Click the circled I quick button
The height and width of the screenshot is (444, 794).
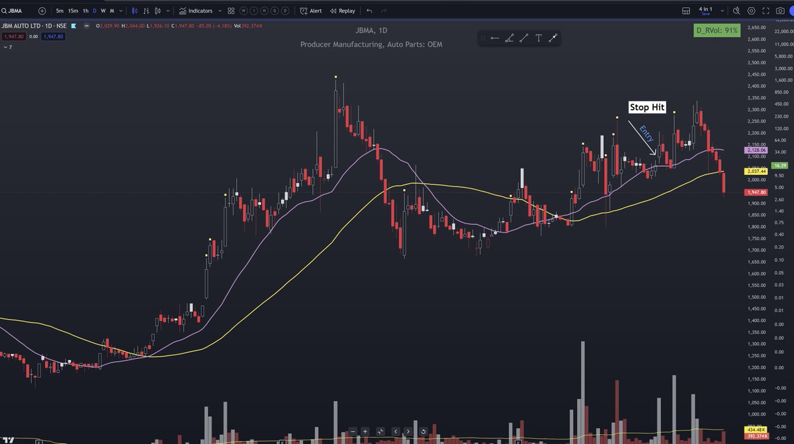(255, 11)
